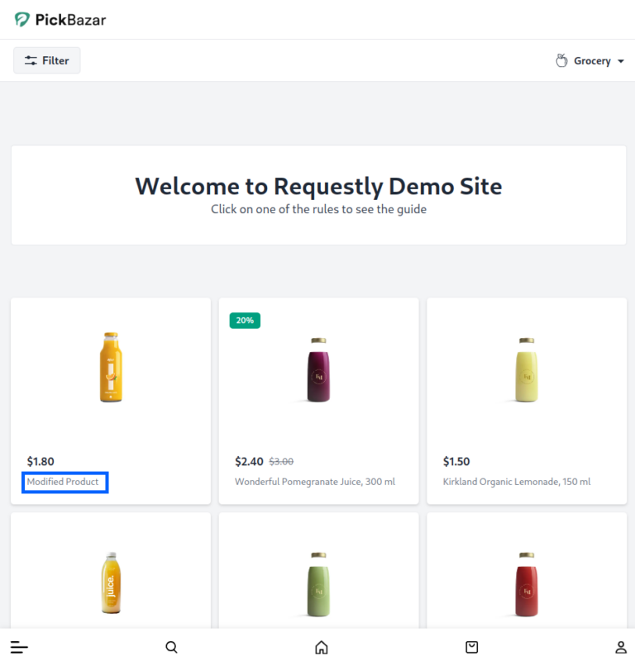Tap the search magnifier icon
This screenshot has height=666, width=635.
(x=171, y=647)
